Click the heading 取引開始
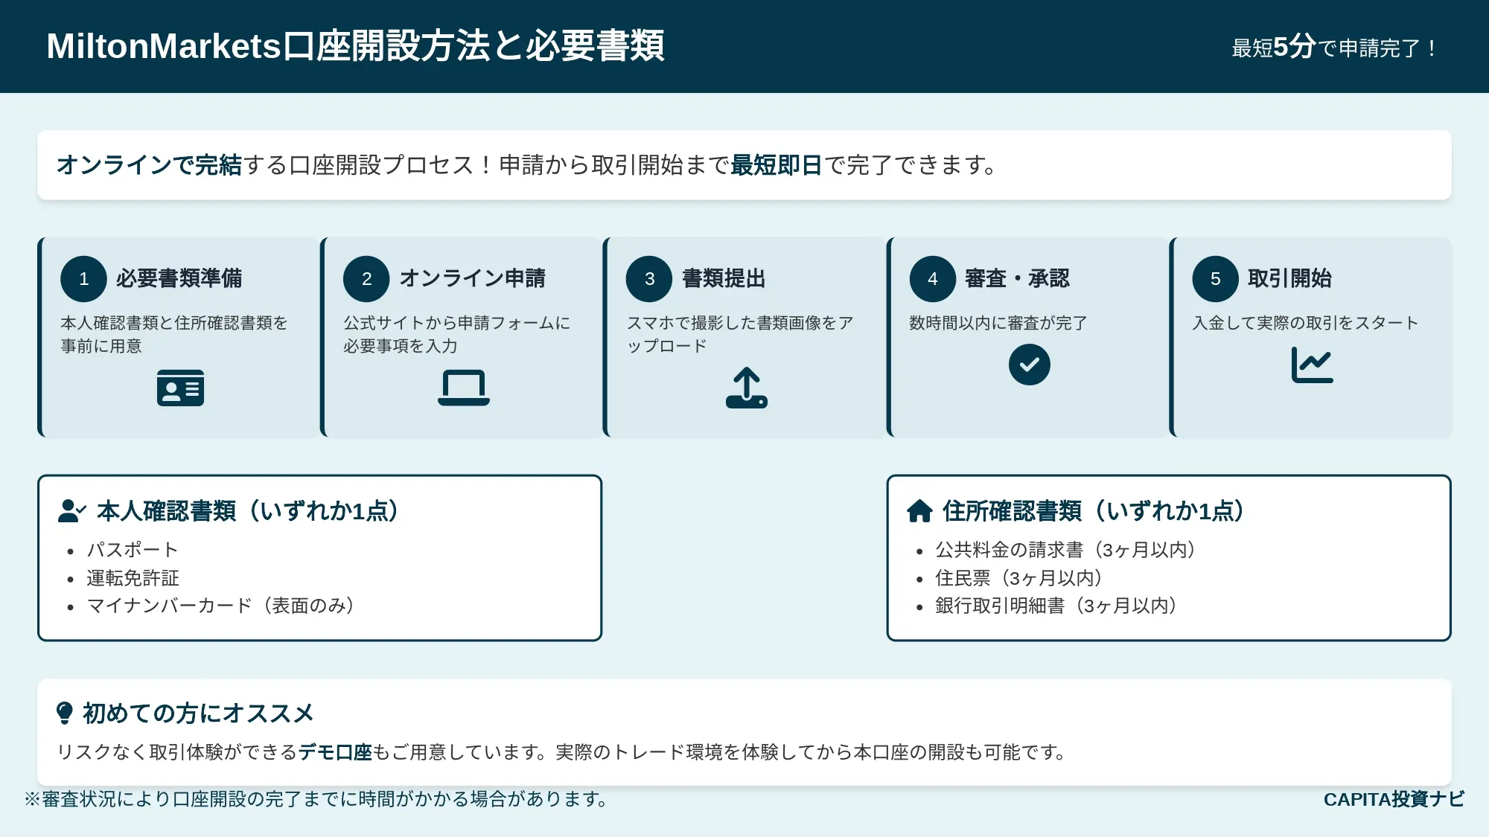 tap(1289, 278)
